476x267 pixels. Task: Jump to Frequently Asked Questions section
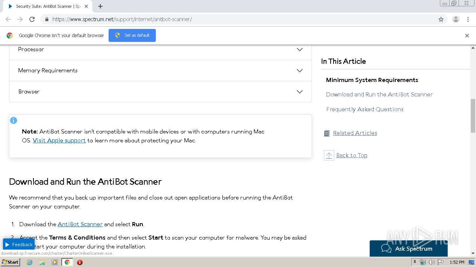point(364,109)
